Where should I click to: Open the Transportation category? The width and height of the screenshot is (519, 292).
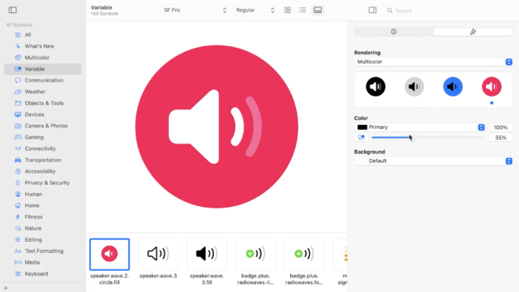click(x=43, y=160)
